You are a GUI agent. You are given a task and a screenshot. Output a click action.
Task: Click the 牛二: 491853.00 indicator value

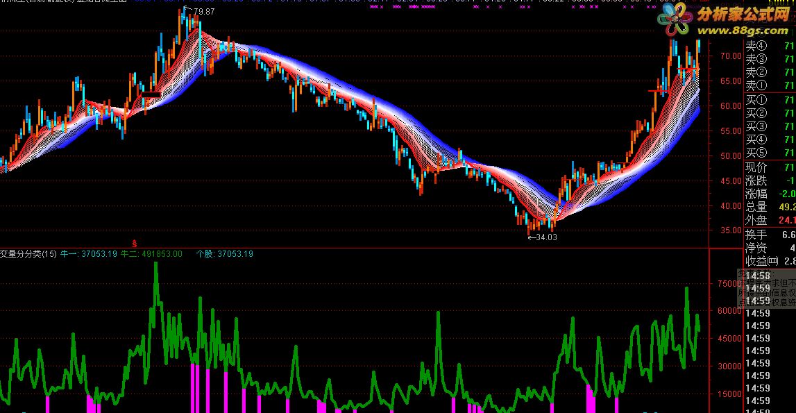coord(151,253)
